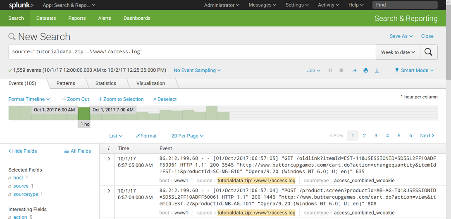The height and width of the screenshot is (219, 451).
Task: Click the i info column header
Action: [109, 148]
